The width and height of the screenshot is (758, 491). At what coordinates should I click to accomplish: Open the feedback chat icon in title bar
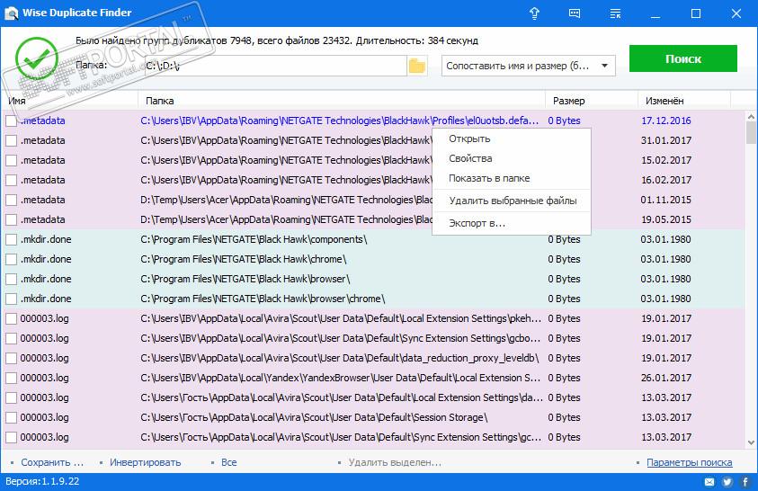(x=575, y=13)
